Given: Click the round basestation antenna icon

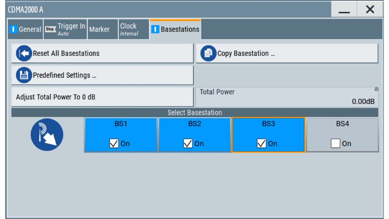Looking at the screenshot, I should pos(47,135).
